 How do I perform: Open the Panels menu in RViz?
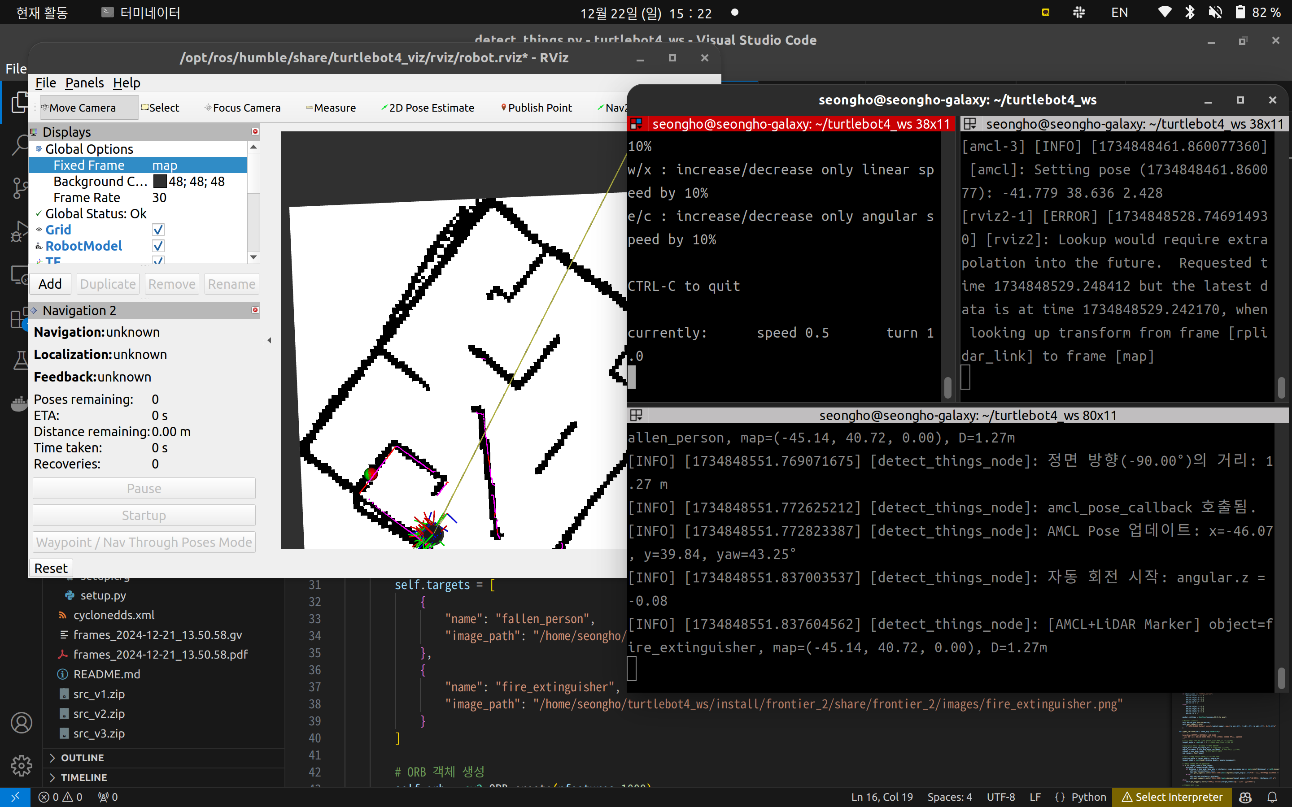84,83
